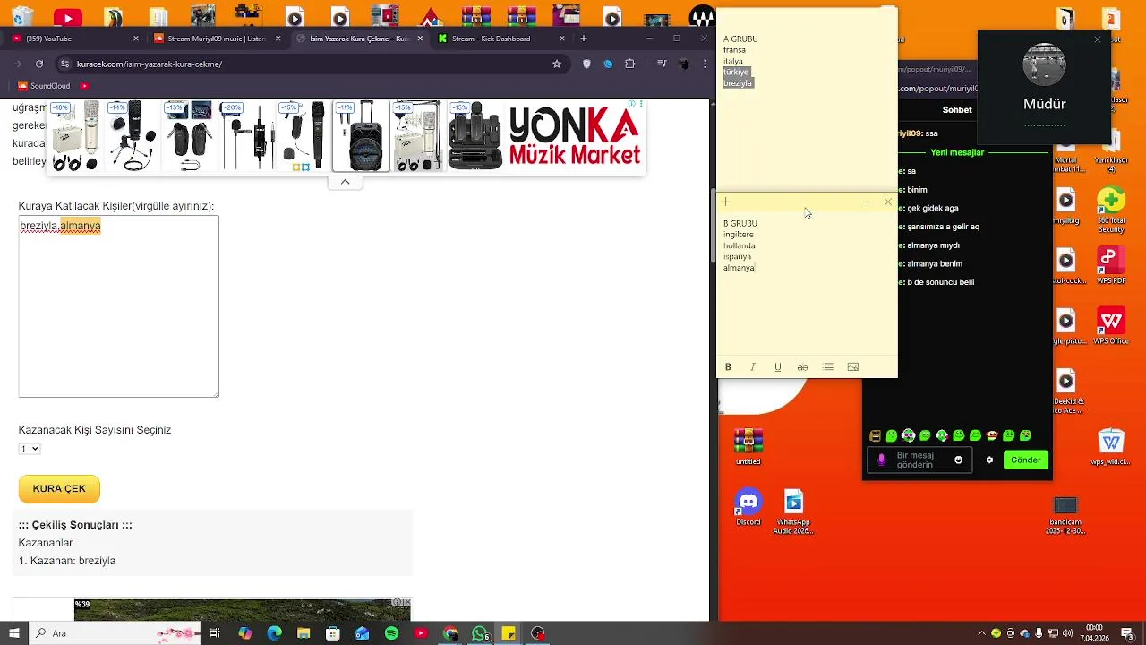Show hidden system tray icons
This screenshot has width=1146, height=645.
[x=981, y=633]
